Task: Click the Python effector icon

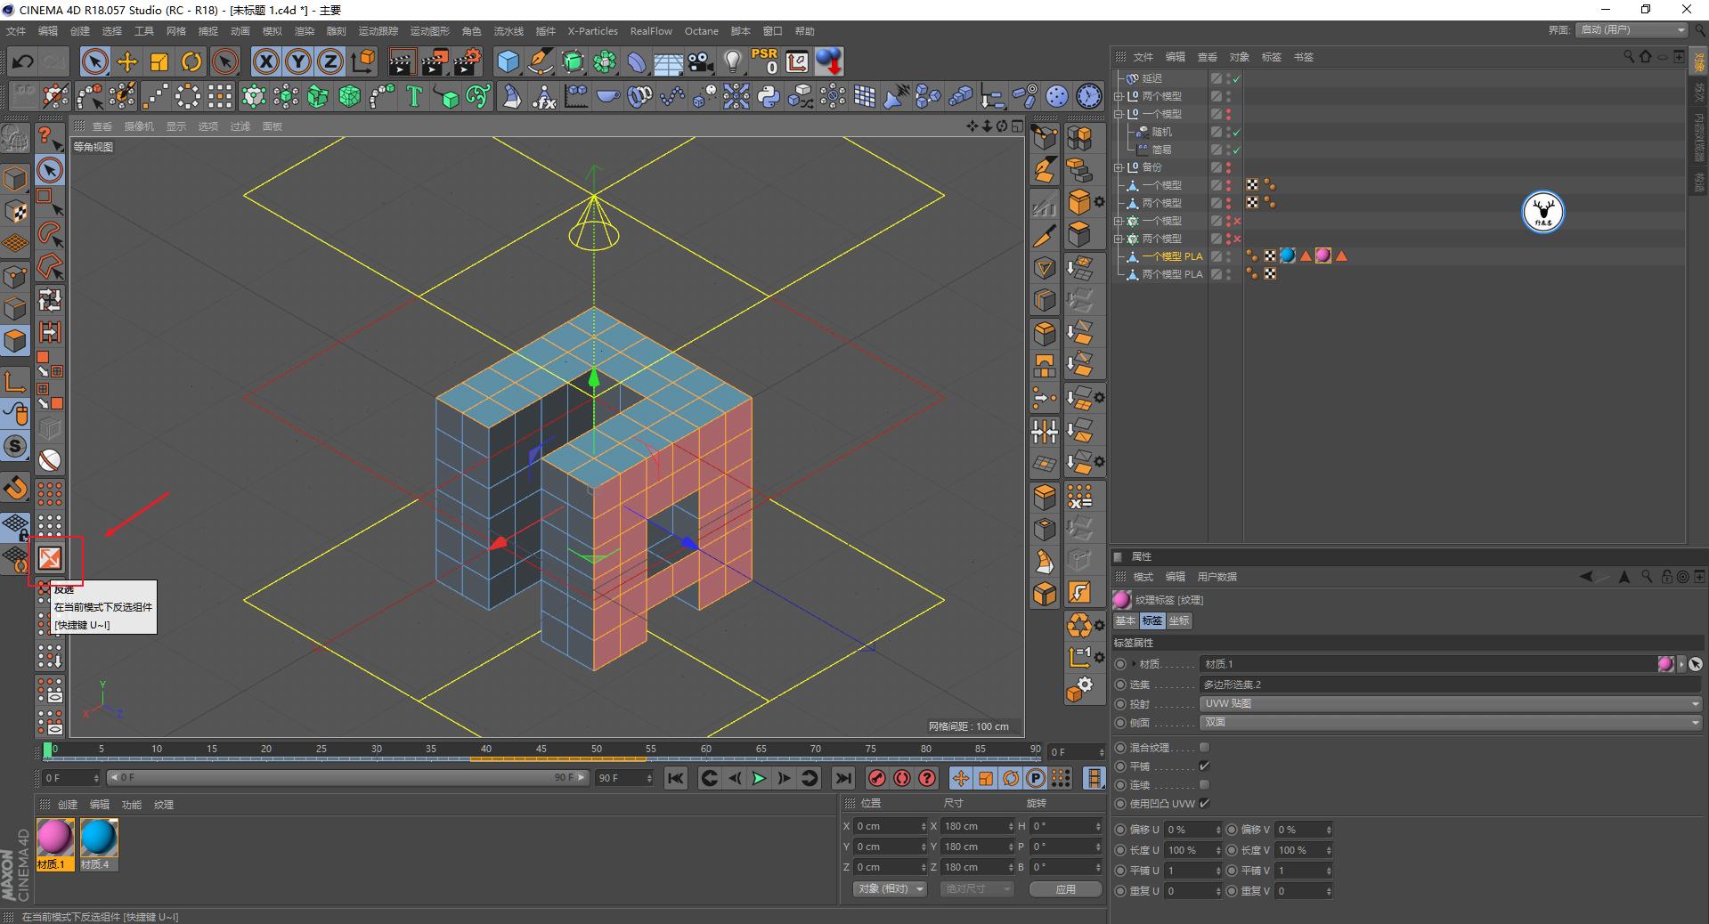Action: click(x=769, y=96)
